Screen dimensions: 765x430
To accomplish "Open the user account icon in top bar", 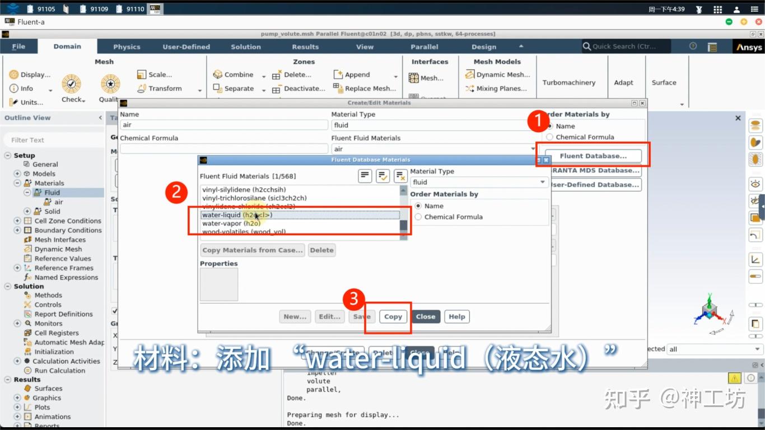I will pyautogui.click(x=736, y=9).
